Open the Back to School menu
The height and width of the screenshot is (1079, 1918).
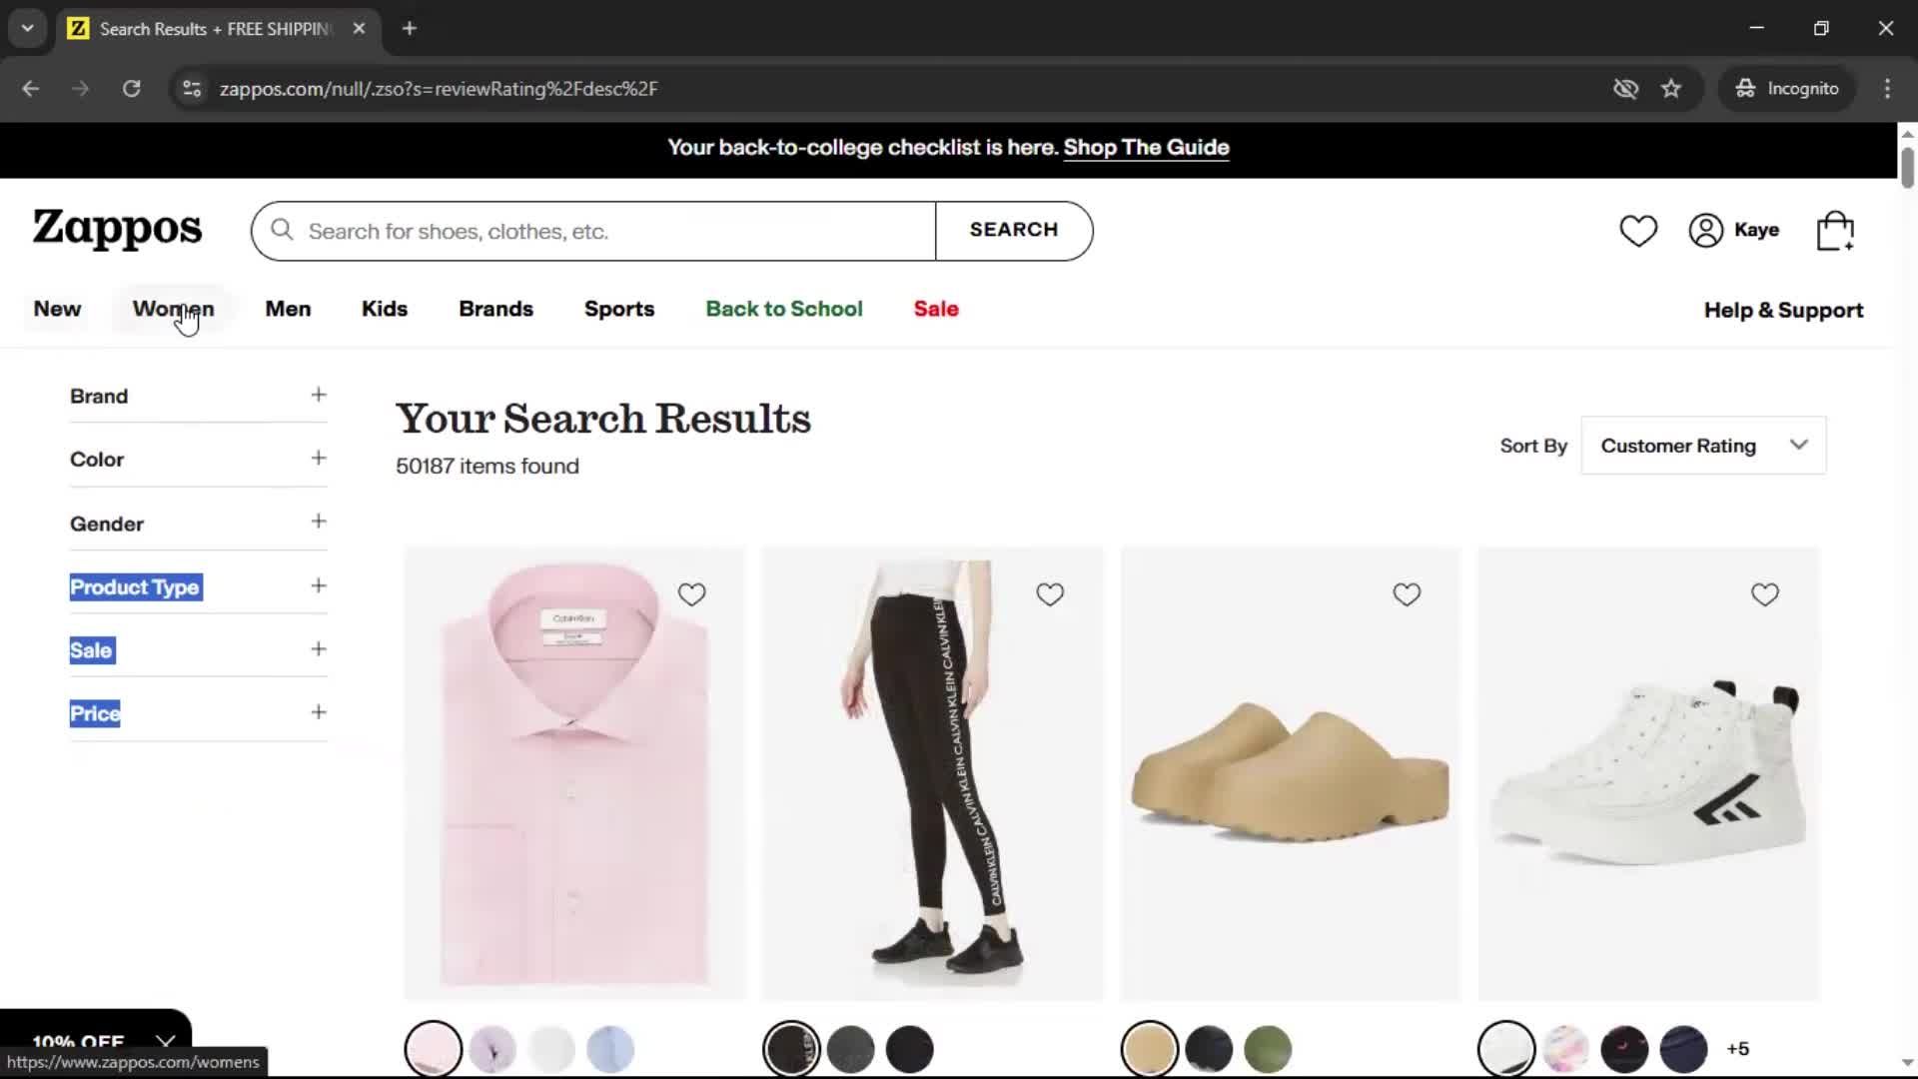784,309
